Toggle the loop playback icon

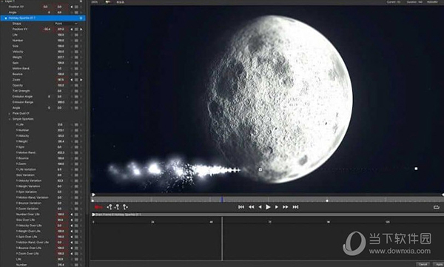tap(437, 207)
